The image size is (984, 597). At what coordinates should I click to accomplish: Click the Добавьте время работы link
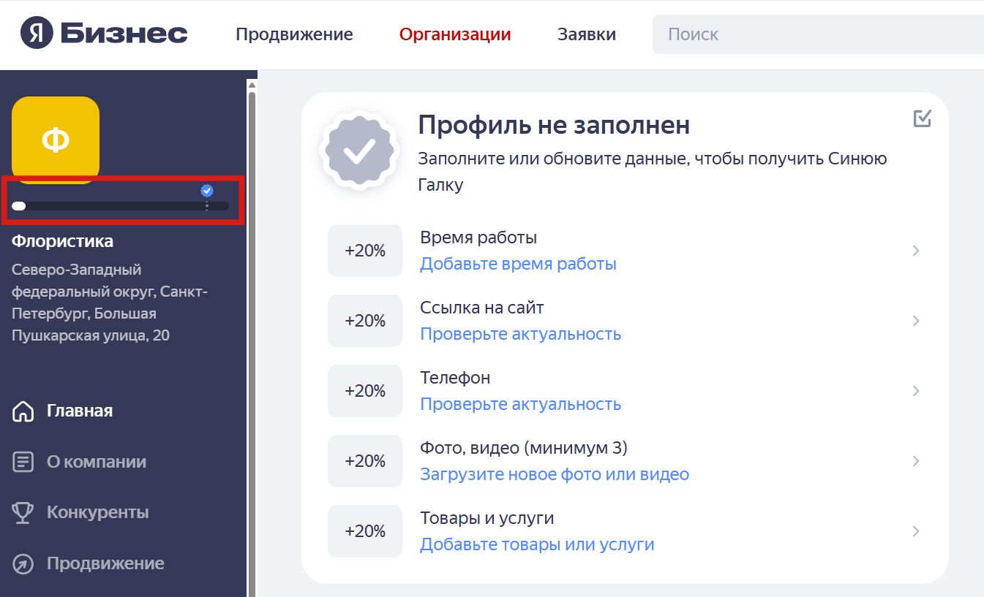pyautogui.click(x=518, y=264)
